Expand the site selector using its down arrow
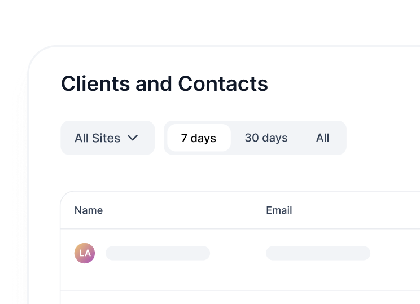Image resolution: width=420 pixels, height=304 pixels. click(133, 138)
